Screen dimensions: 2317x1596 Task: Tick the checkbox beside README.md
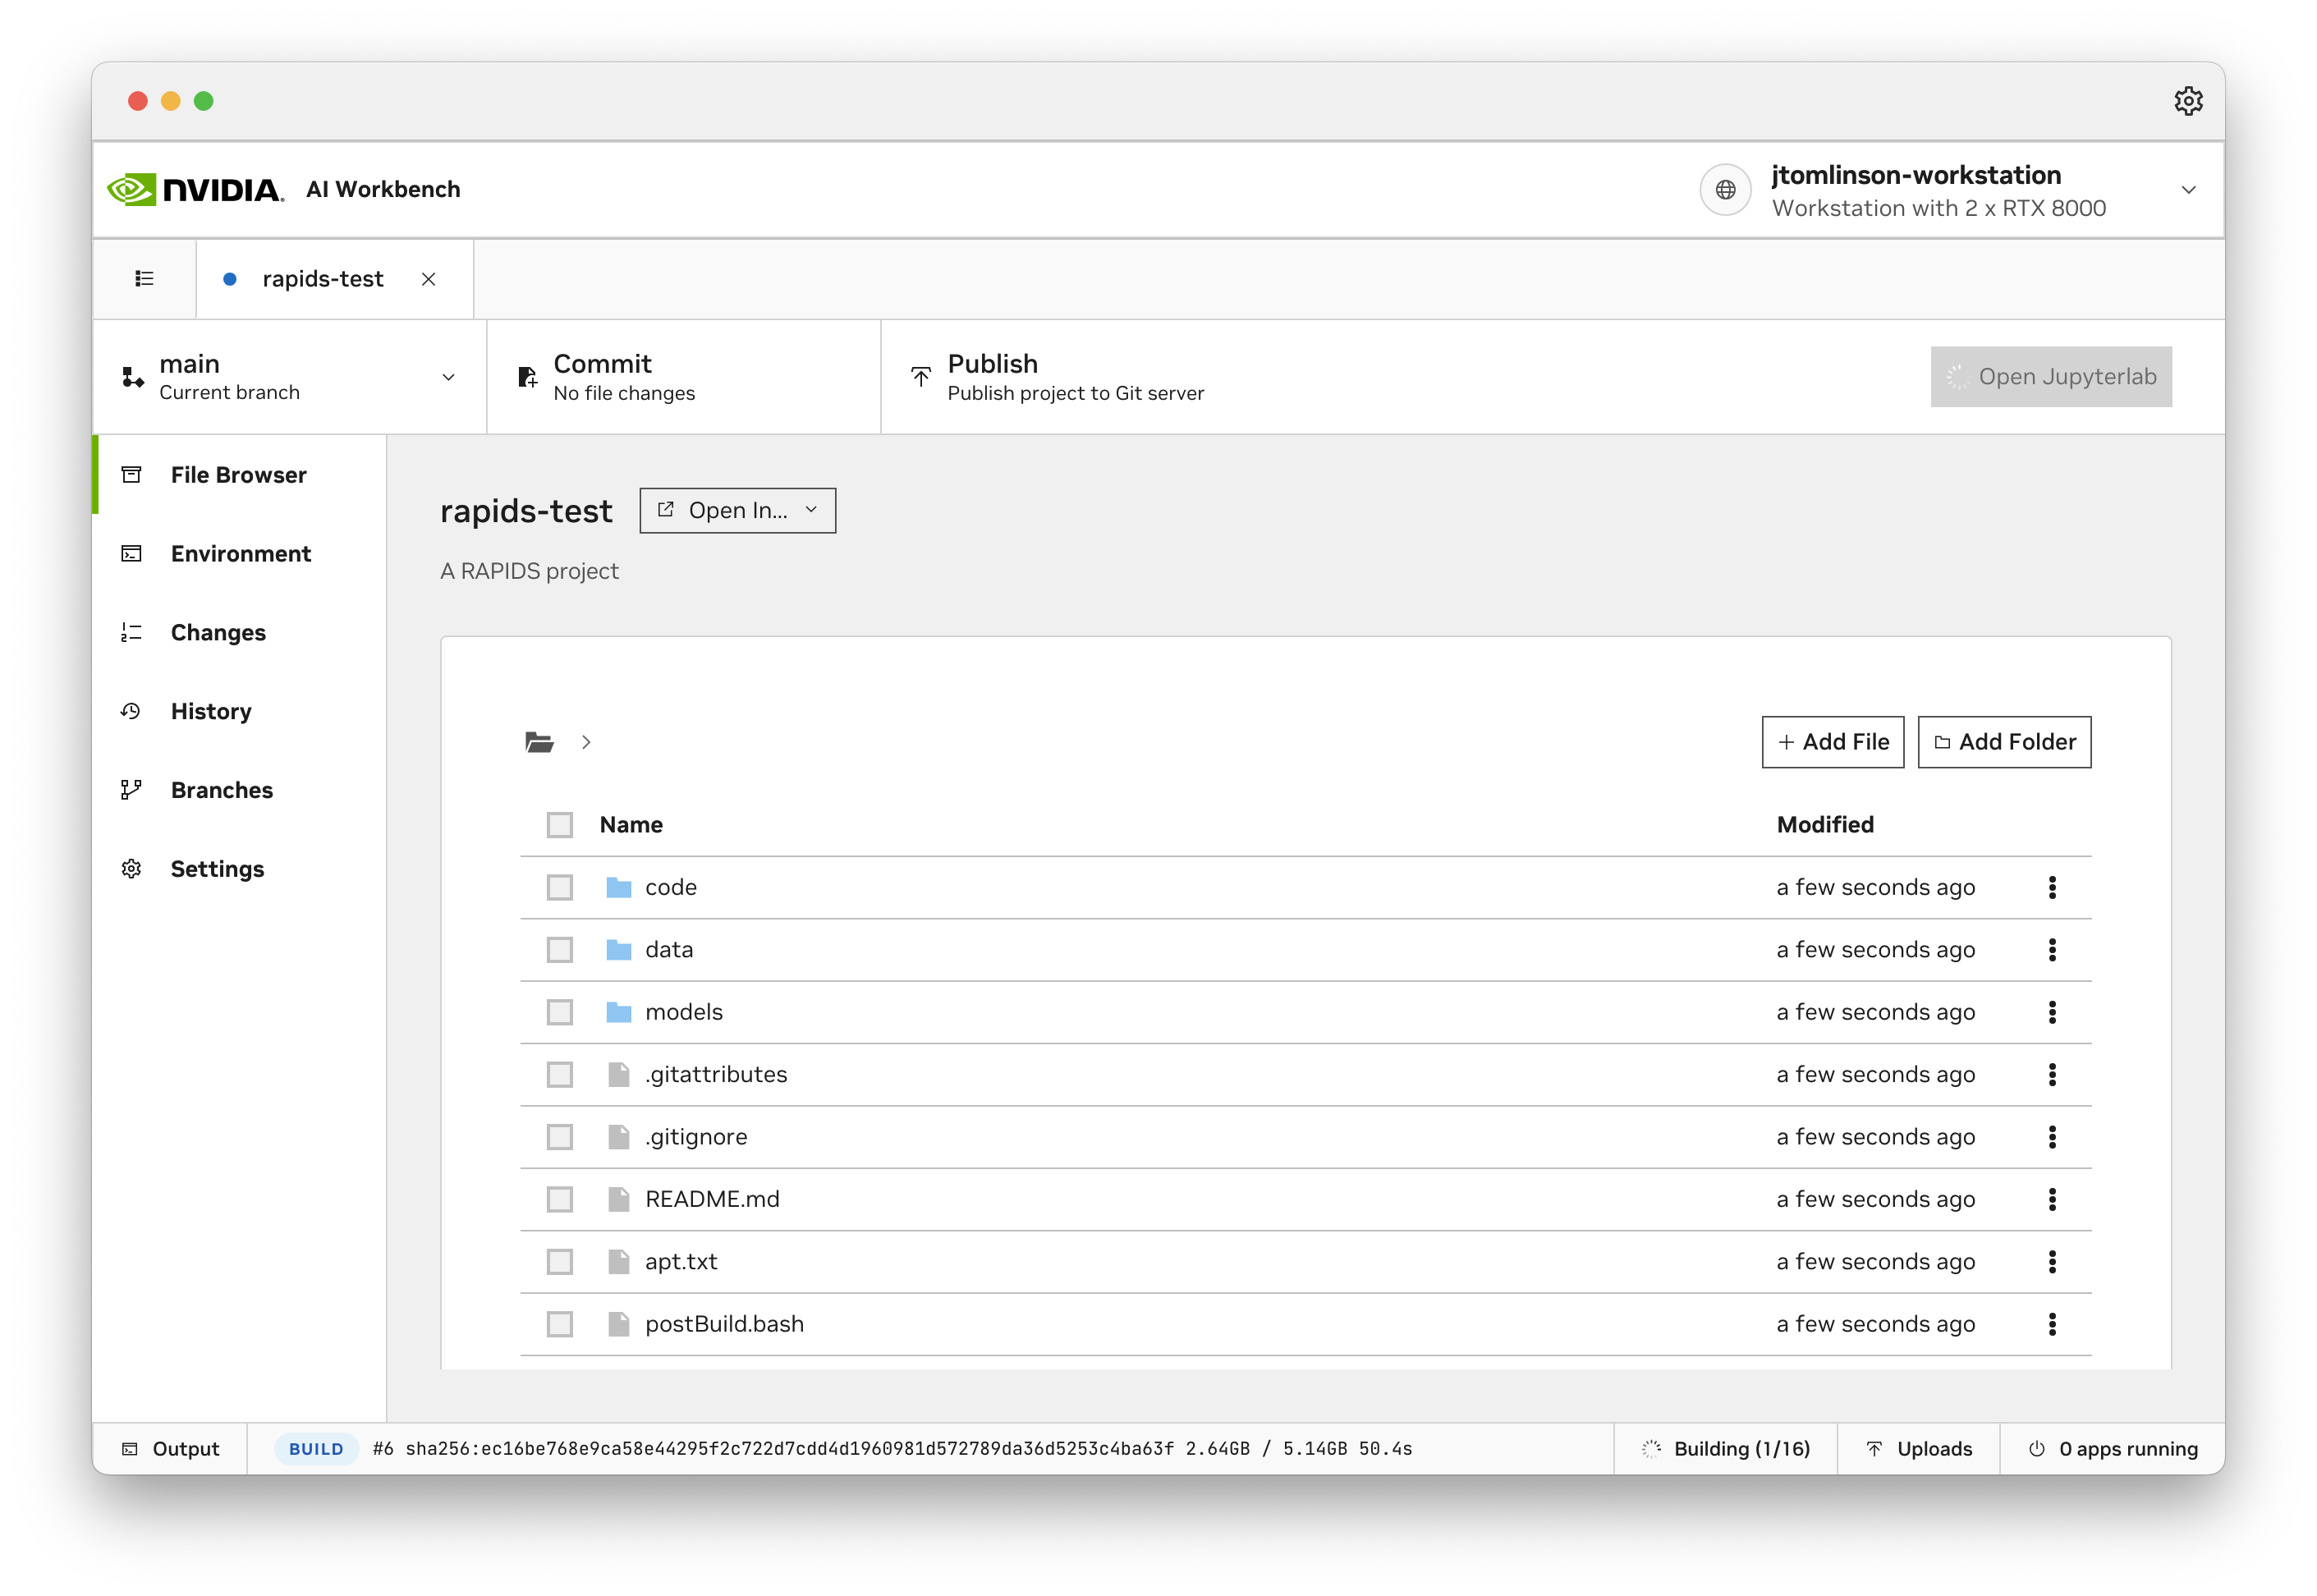click(x=559, y=1199)
